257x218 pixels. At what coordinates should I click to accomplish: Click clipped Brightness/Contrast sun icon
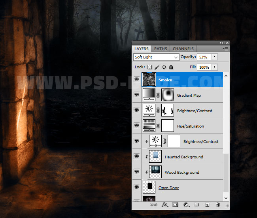click(155, 141)
